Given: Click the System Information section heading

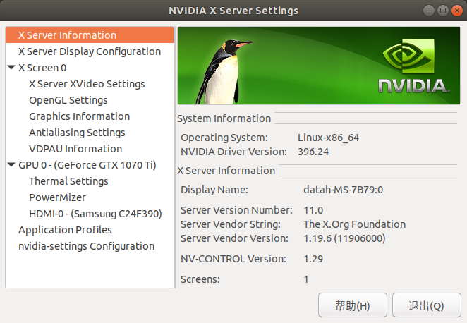Looking at the screenshot, I should [224, 118].
